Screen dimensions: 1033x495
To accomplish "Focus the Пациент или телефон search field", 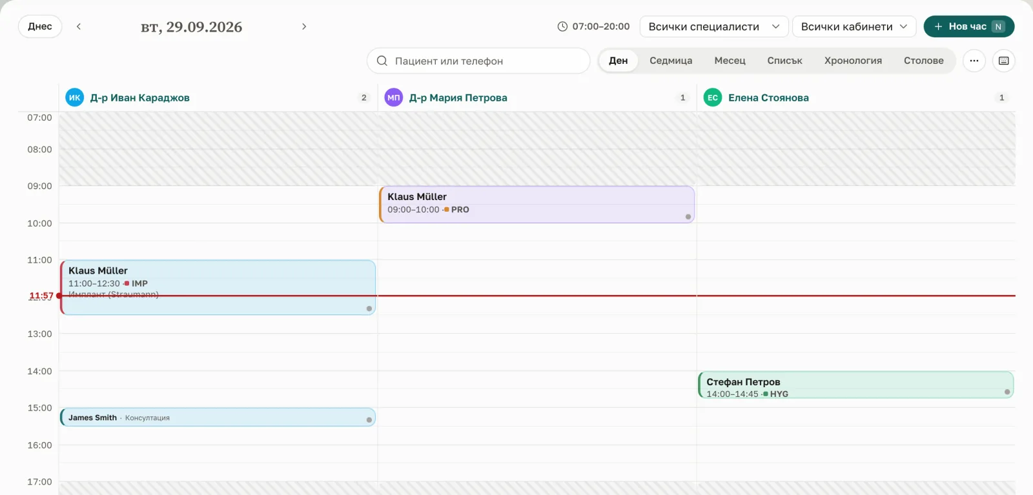I will point(478,61).
